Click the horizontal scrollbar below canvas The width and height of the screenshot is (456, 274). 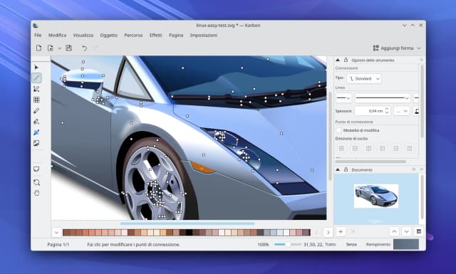[187, 223]
